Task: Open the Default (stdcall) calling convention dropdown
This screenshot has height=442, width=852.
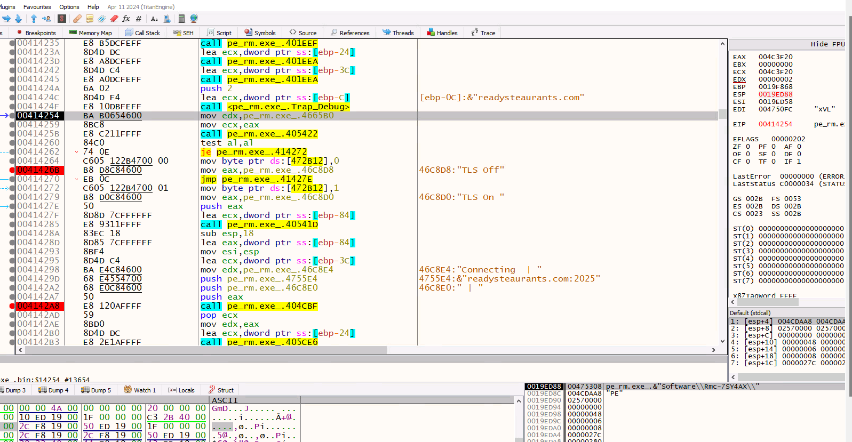Action: pos(787,313)
